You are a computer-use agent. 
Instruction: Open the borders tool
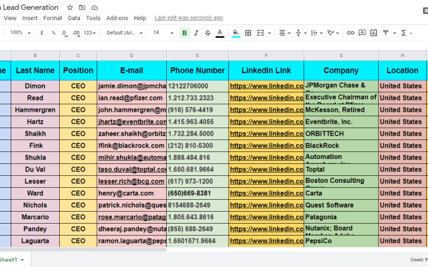248,33
